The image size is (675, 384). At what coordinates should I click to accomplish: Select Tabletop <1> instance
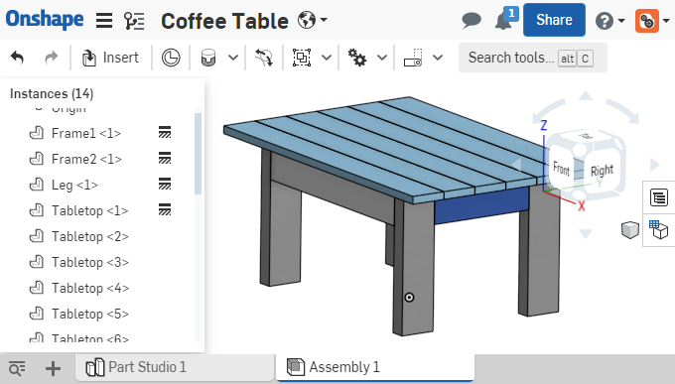(90, 210)
